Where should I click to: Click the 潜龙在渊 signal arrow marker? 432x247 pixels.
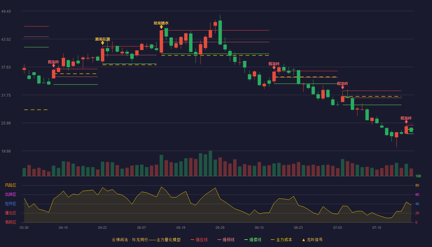102,43
